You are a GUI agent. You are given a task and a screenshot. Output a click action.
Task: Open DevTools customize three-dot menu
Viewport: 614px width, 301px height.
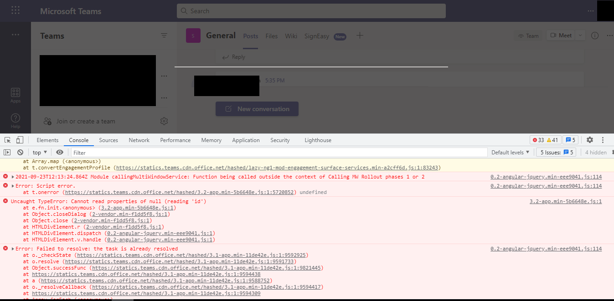coord(604,140)
